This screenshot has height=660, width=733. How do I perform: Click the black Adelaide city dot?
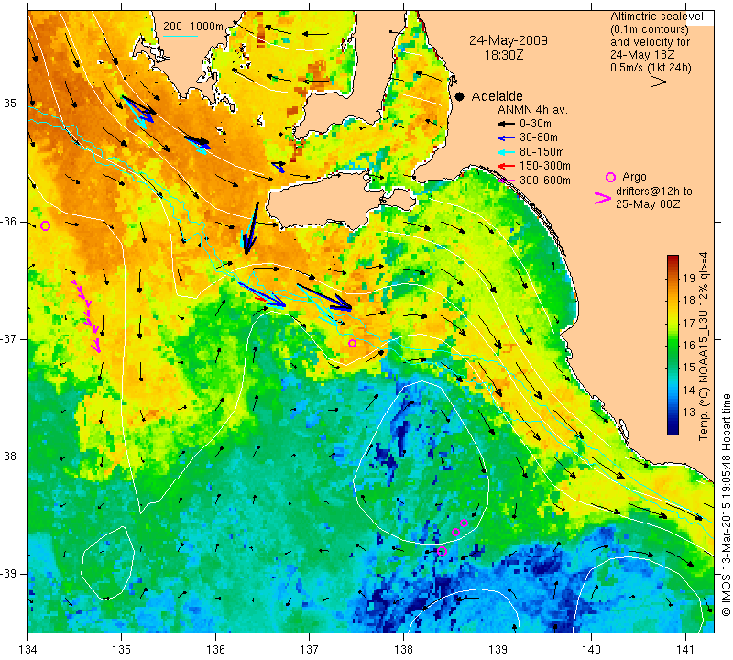pos(460,96)
